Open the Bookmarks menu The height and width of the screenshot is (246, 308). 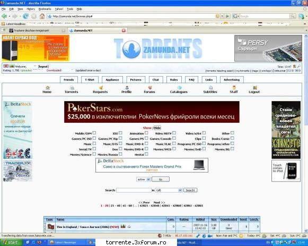click(x=45, y=9)
